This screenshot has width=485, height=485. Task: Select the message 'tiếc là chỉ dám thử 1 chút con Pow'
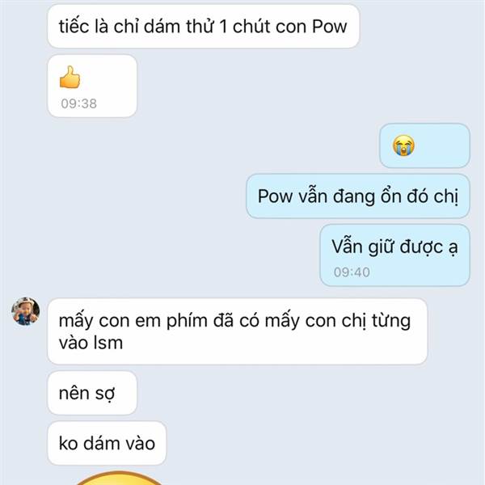pyautogui.click(x=204, y=27)
